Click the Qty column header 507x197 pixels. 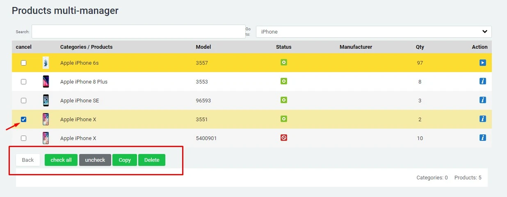(420, 47)
